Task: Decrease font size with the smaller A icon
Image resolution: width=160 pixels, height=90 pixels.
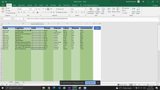Action: [39, 9]
